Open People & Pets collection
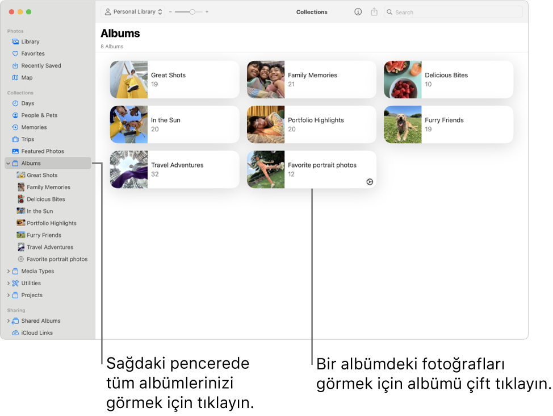This screenshot has height=416, width=553. point(39,115)
